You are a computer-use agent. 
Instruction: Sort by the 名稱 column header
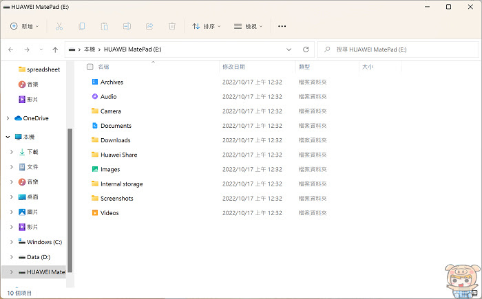(103, 67)
